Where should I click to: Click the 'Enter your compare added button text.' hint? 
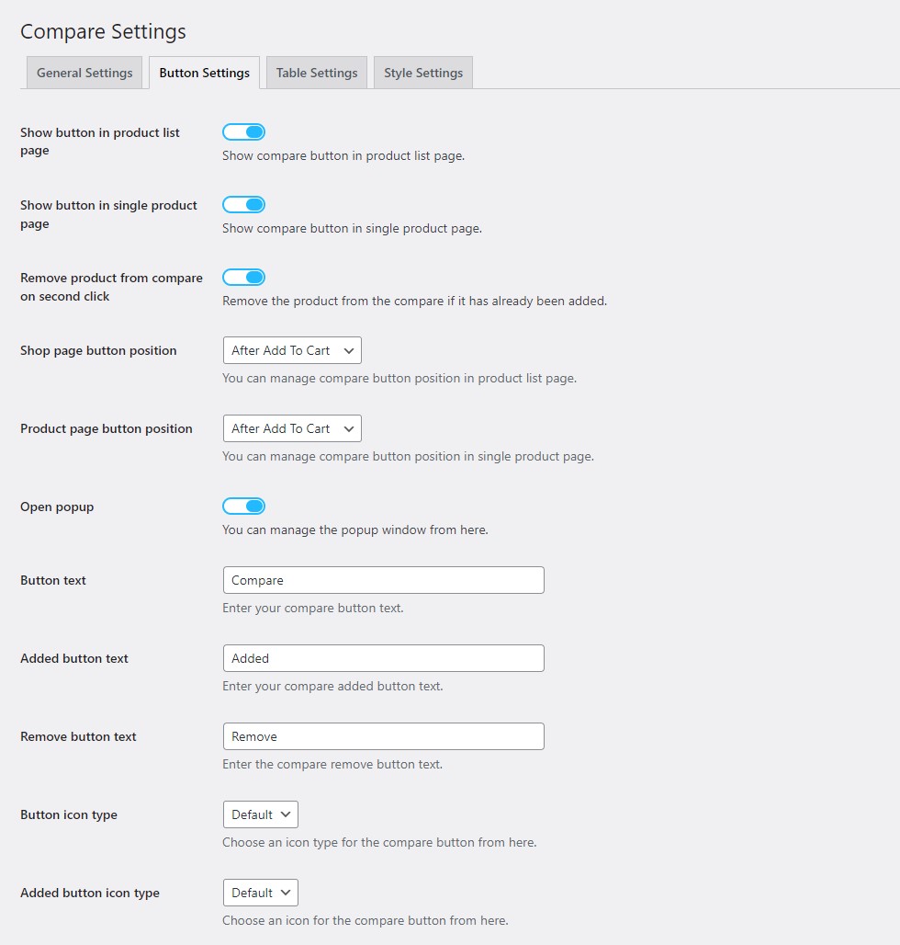point(332,686)
